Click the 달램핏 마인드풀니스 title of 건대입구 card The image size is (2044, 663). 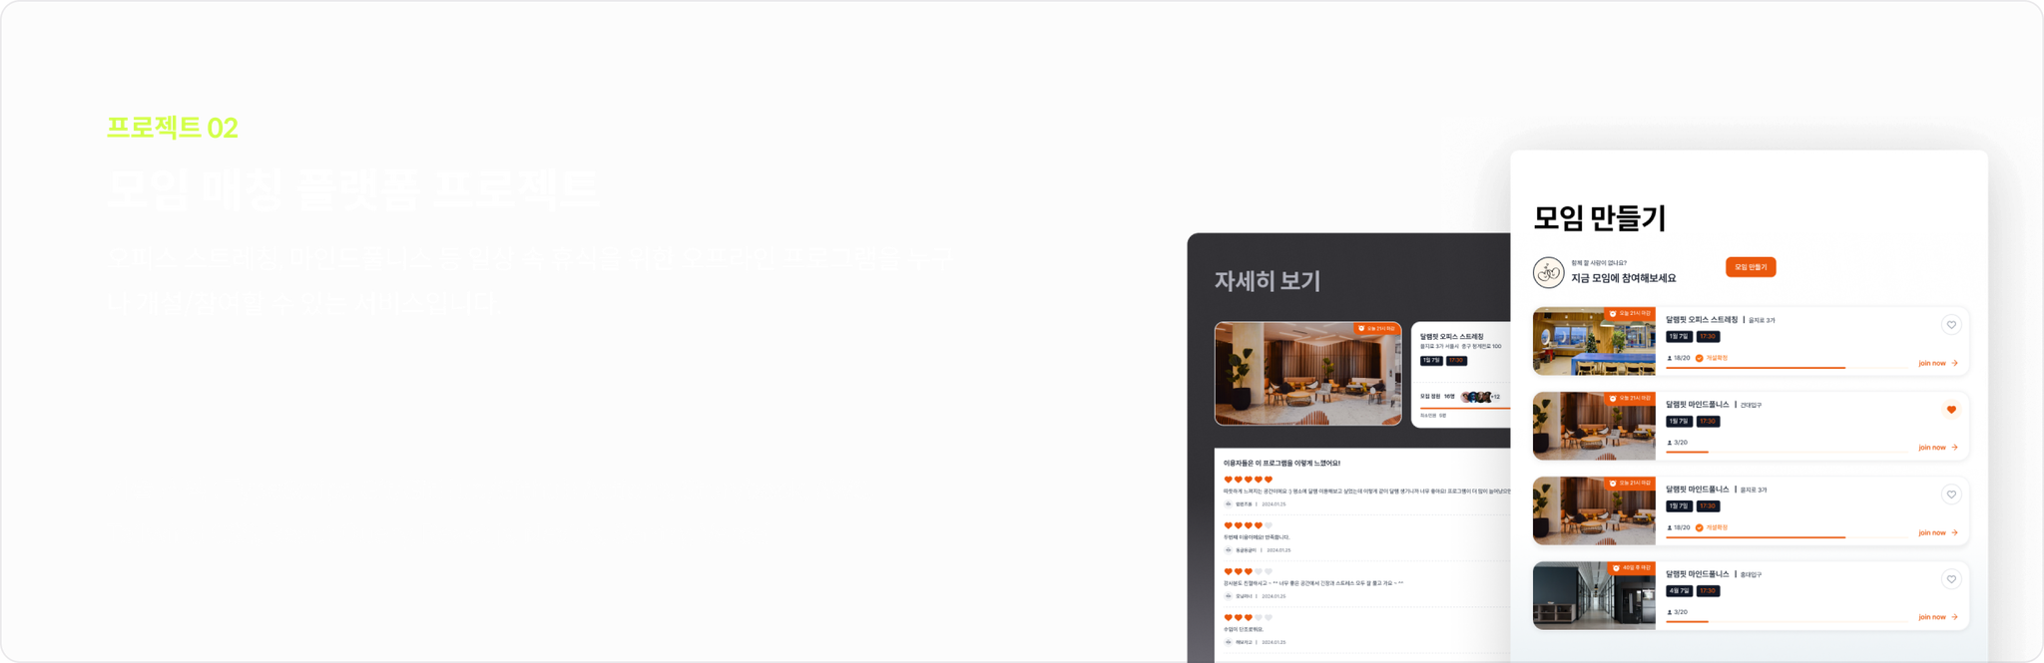point(1698,405)
